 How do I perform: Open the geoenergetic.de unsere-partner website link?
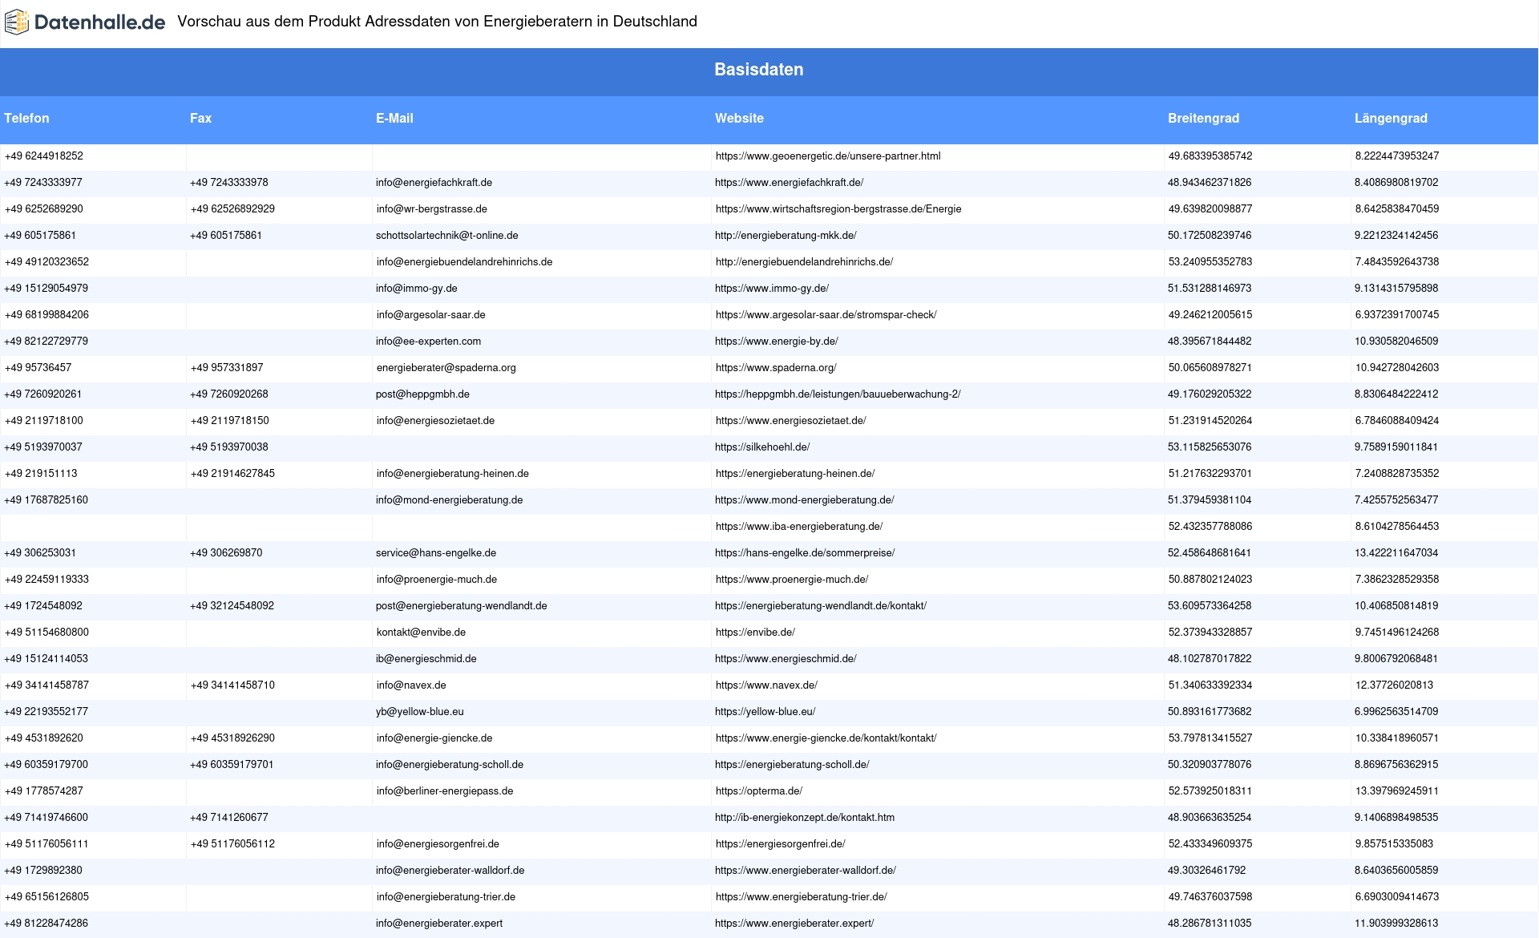pos(828,156)
